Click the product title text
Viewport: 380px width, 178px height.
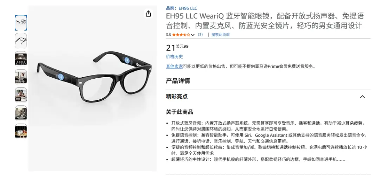pyautogui.click(x=265, y=21)
